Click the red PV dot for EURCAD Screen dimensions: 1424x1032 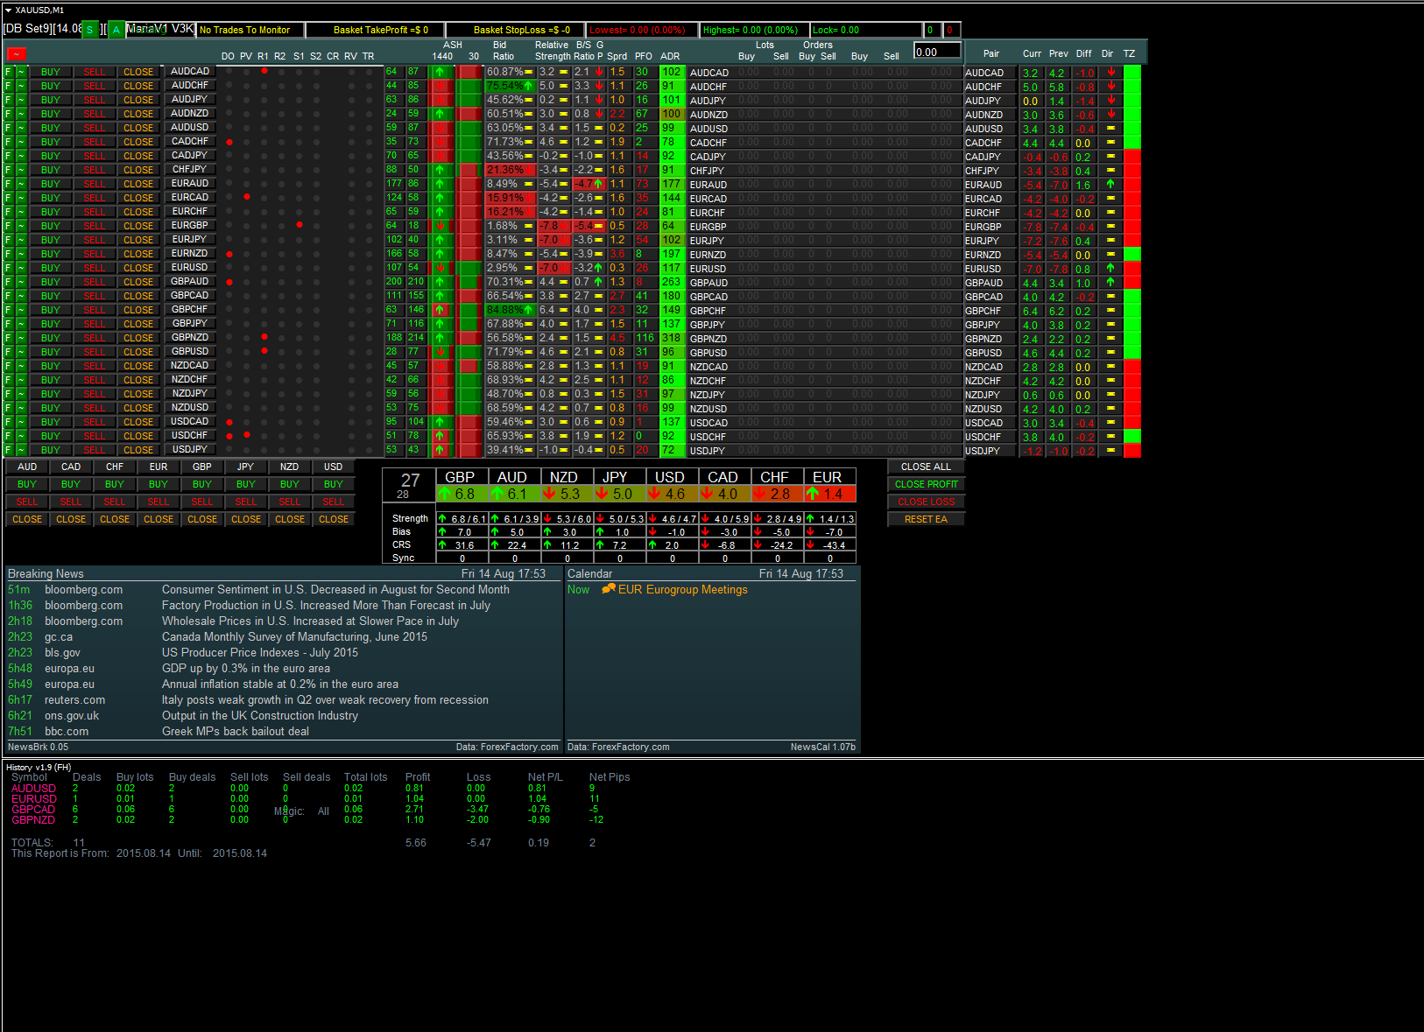pyautogui.click(x=247, y=197)
